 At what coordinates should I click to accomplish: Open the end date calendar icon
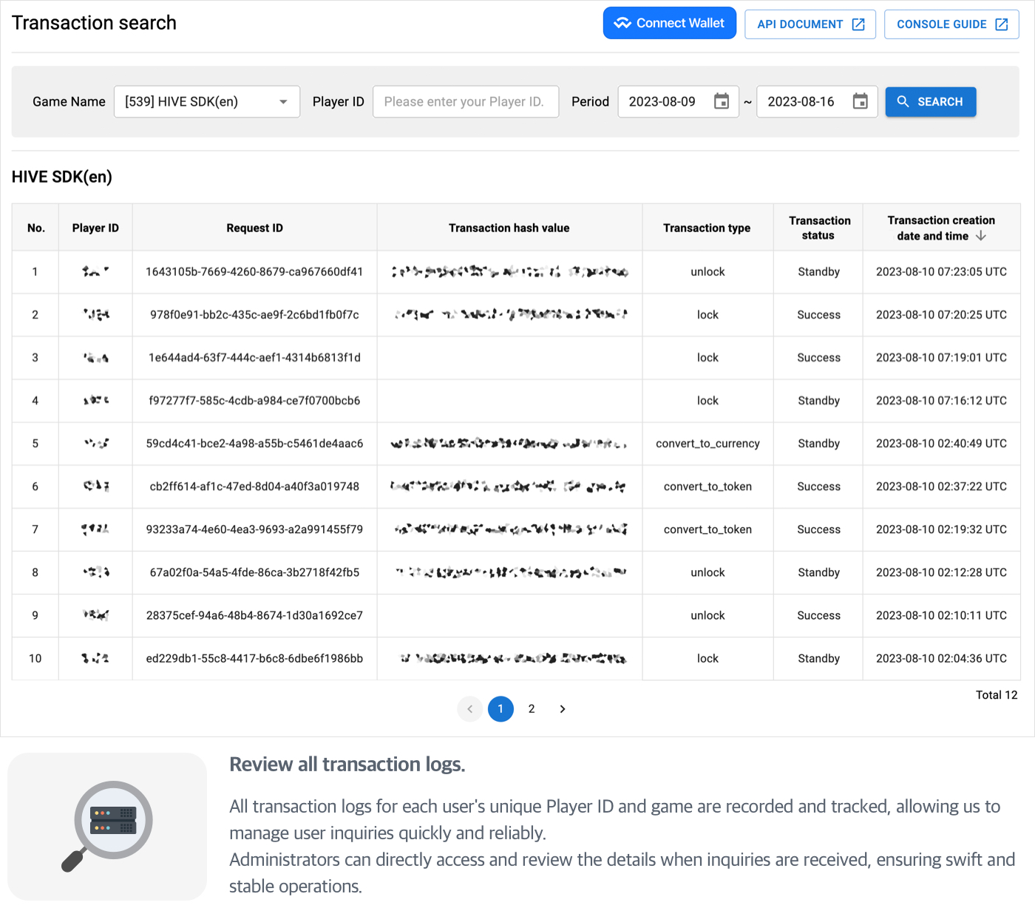pos(861,101)
